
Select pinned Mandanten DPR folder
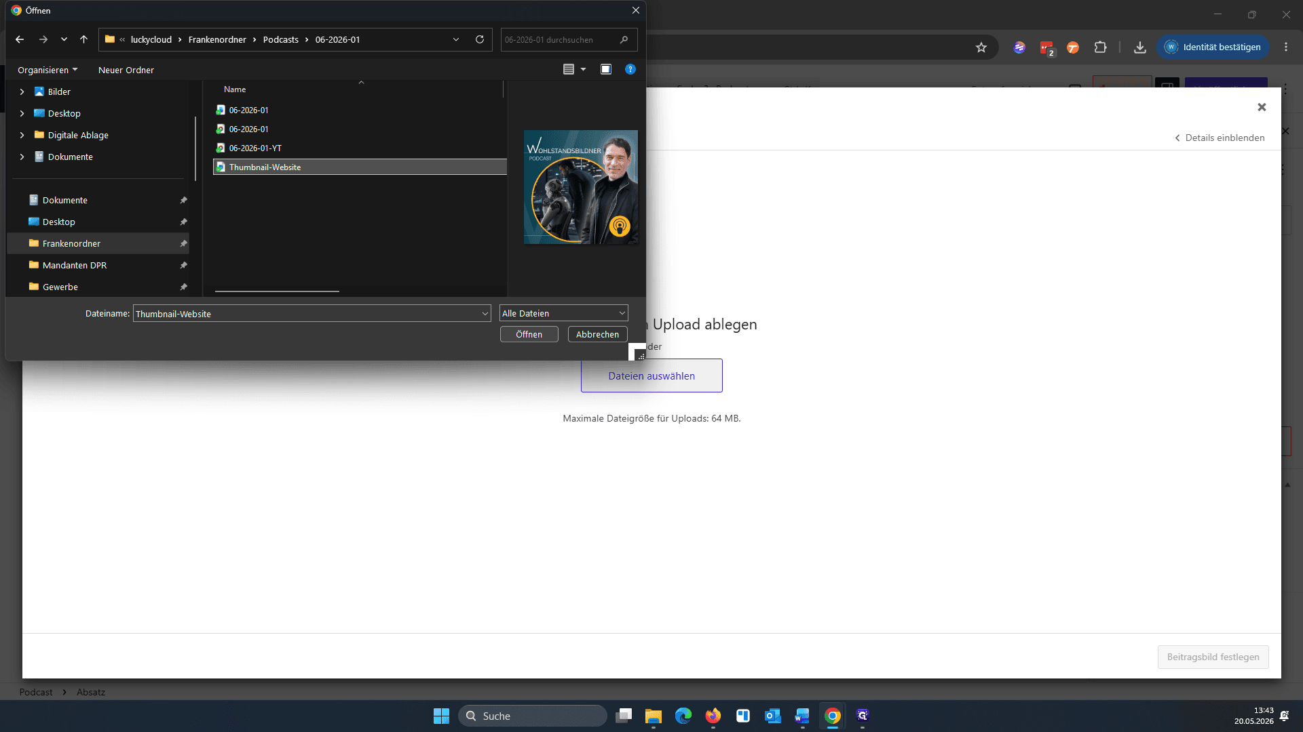tap(98, 265)
